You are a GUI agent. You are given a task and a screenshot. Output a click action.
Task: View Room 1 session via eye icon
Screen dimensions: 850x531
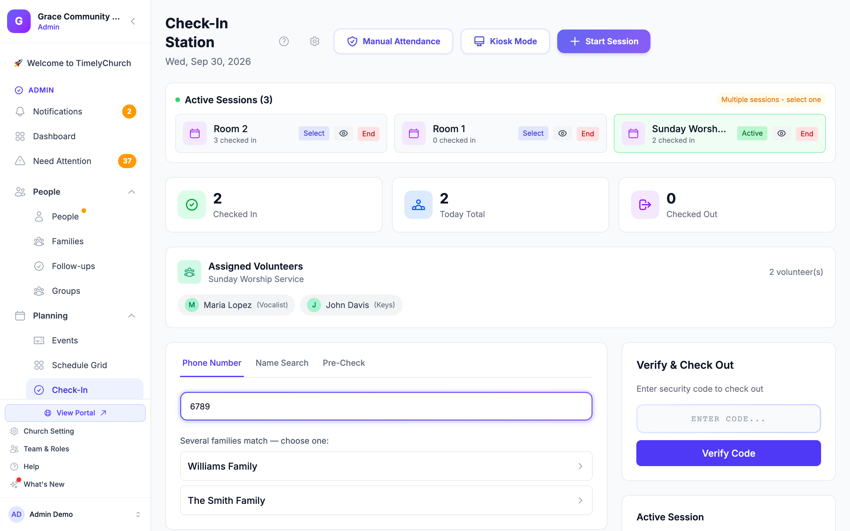(x=562, y=133)
